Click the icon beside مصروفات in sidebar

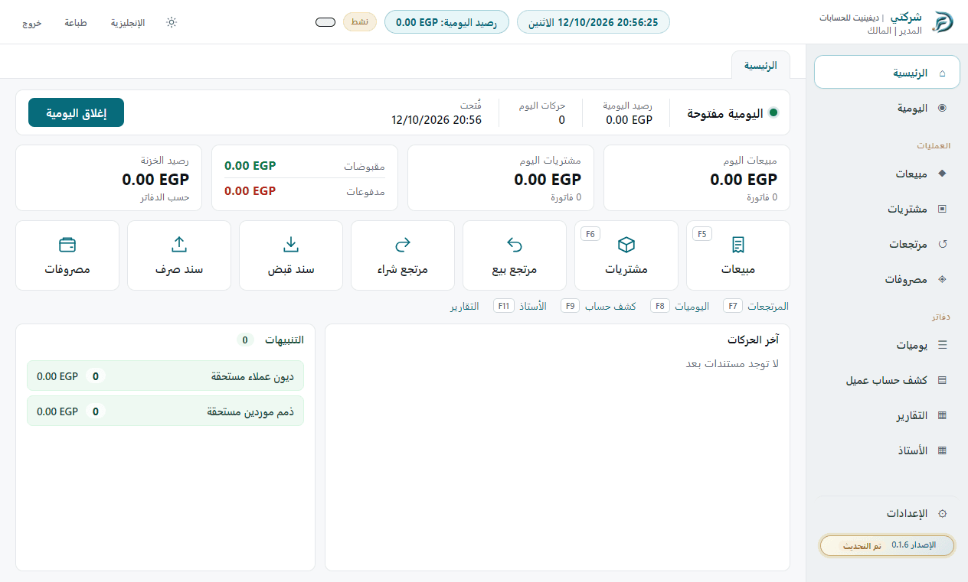(x=942, y=279)
